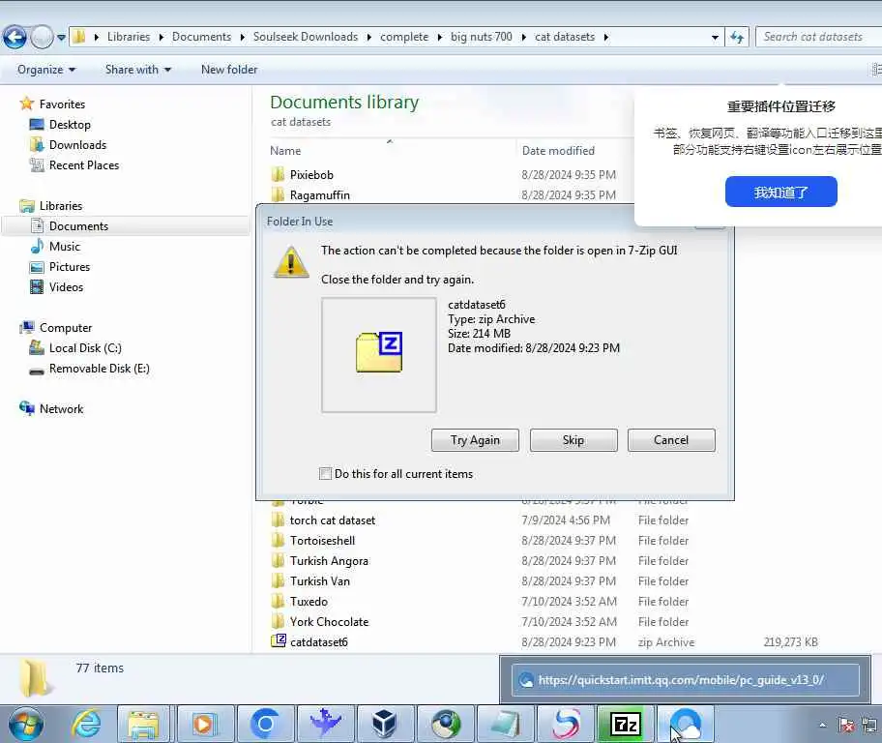Click the quickstart.imtt.qq.com URL tooltip
This screenshot has height=743, width=882.
click(685, 680)
